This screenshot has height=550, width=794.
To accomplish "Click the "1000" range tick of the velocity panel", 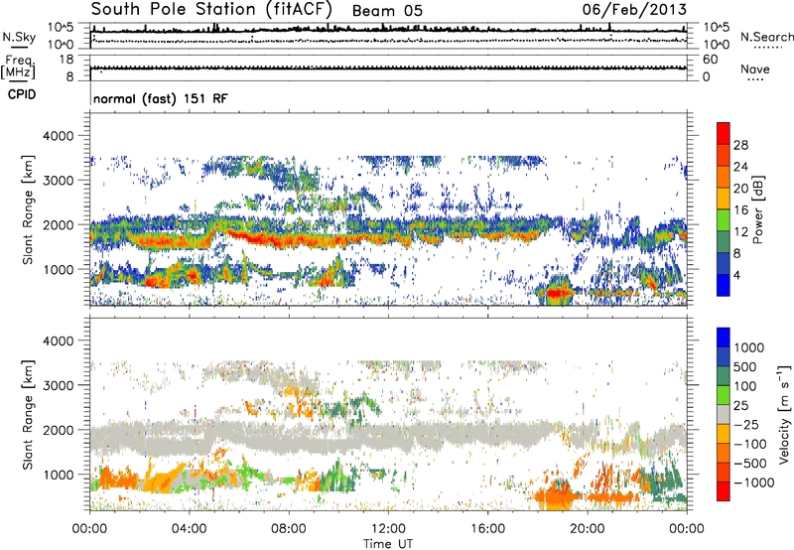I will pyautogui.click(x=58, y=475).
